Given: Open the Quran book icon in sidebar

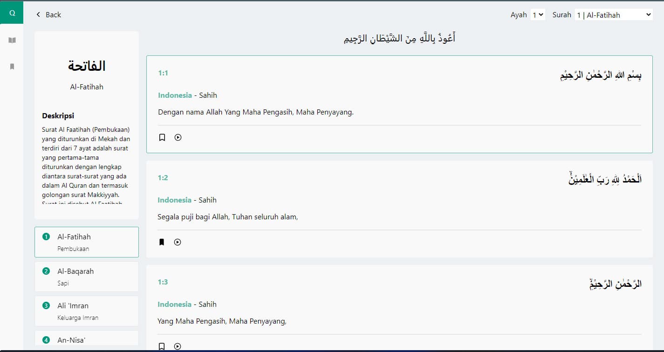Looking at the screenshot, I should tap(12, 40).
